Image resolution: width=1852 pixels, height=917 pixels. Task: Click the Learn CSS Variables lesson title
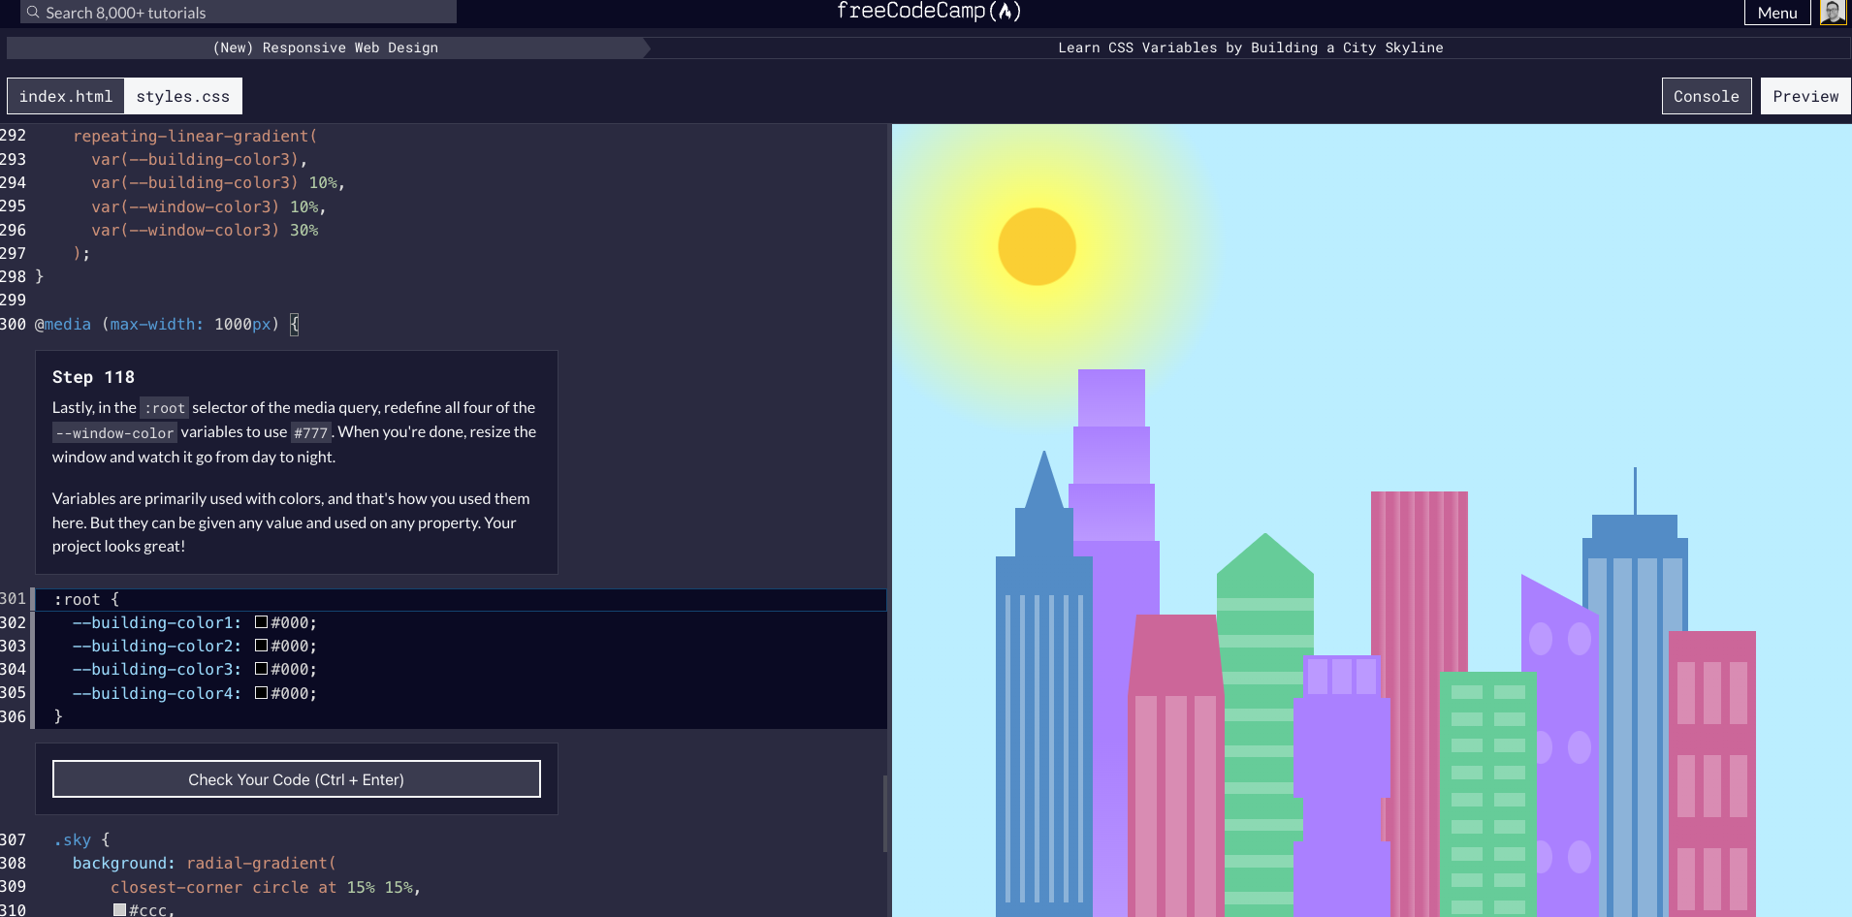tap(1250, 47)
